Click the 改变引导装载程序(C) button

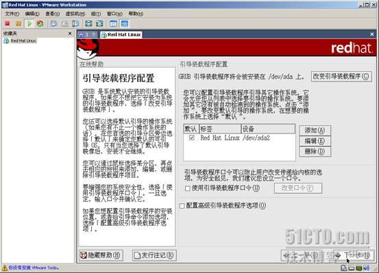pos(341,77)
